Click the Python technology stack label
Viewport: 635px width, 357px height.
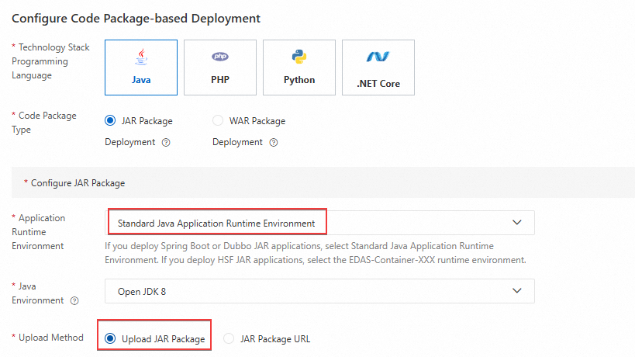(299, 80)
